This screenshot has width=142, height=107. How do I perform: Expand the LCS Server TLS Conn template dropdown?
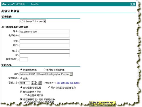pos(44,22)
